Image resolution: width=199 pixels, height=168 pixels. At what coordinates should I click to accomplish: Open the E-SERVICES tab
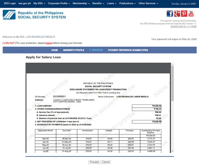point(96,50)
